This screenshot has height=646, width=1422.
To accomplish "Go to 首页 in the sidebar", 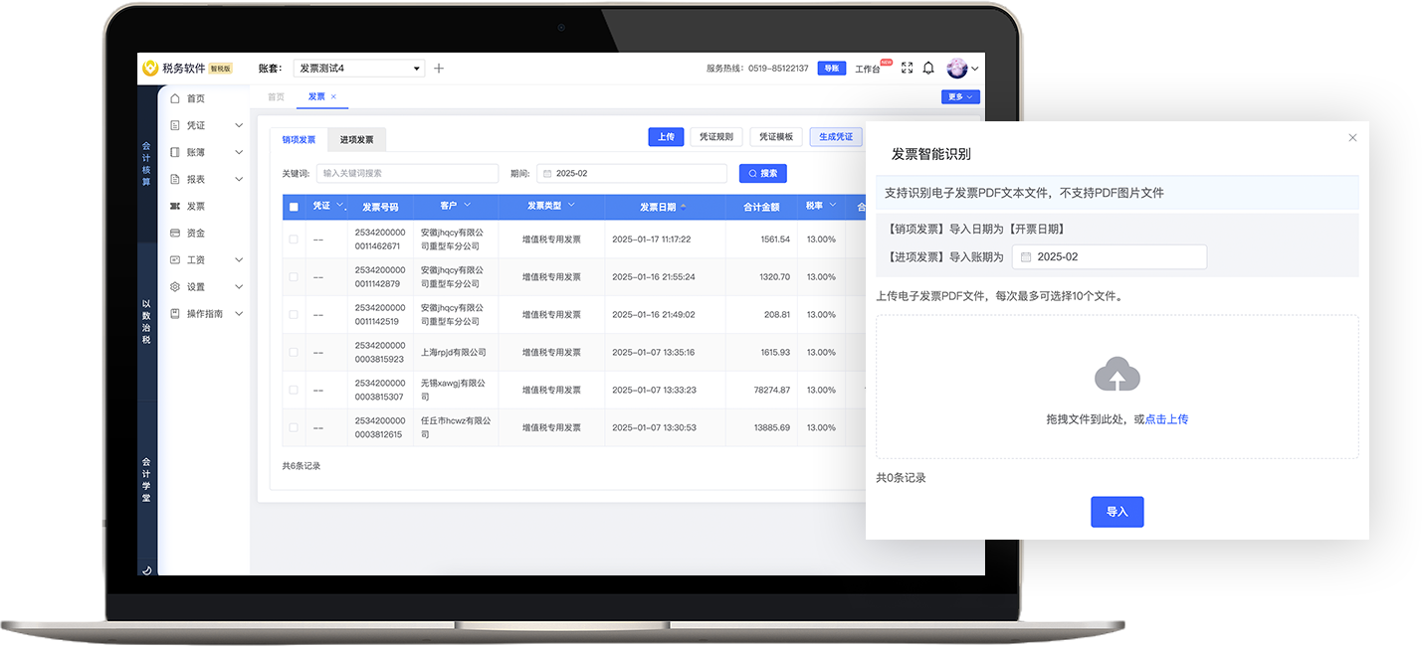I will (195, 98).
